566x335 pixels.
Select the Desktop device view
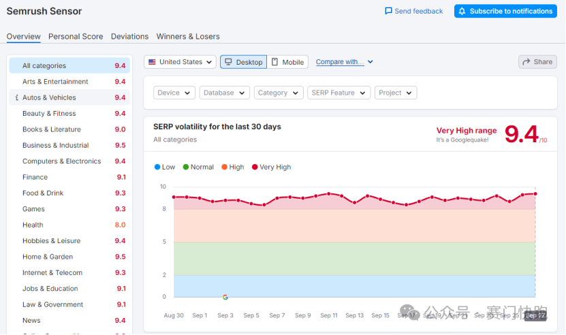243,62
